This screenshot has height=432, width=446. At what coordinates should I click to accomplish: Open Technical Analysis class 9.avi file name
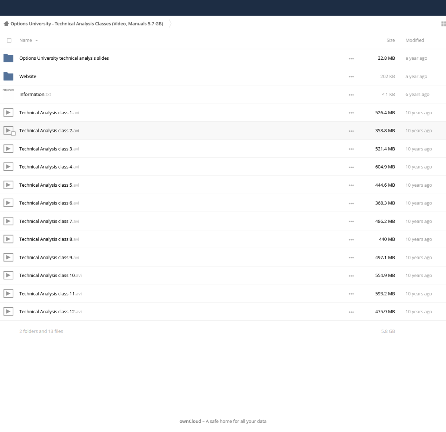coord(49,257)
